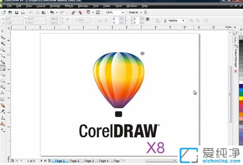243x165 pixels.
Task: Select the Smart Fill tool
Action: [2, 62]
